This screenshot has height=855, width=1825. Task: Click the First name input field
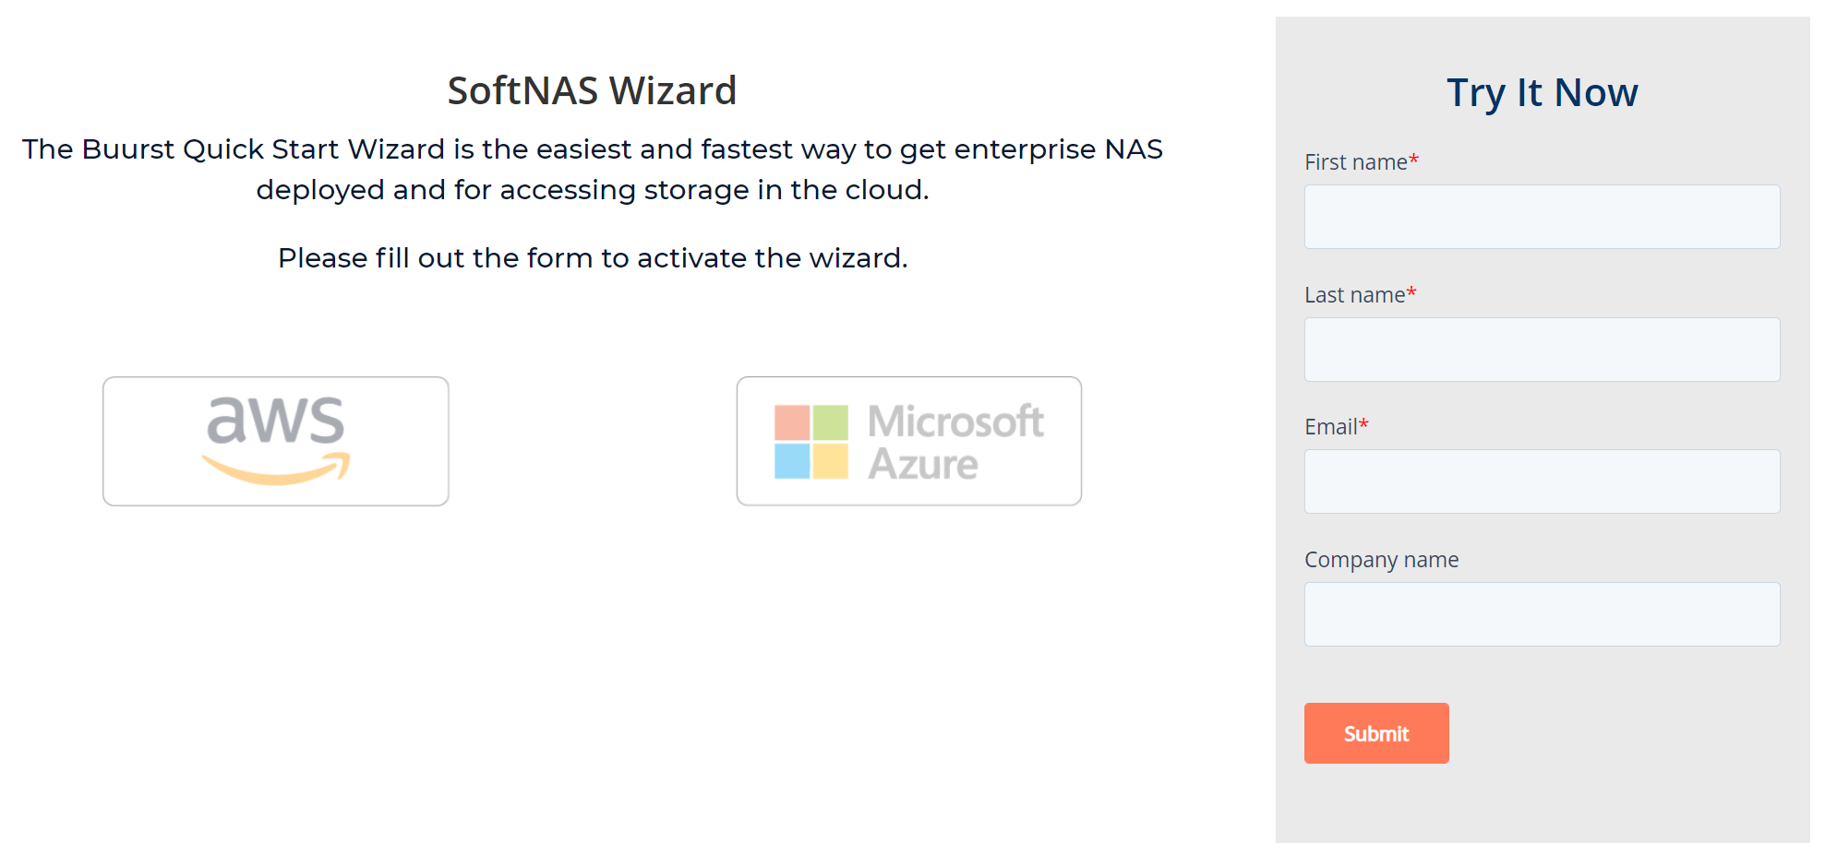tap(1541, 217)
